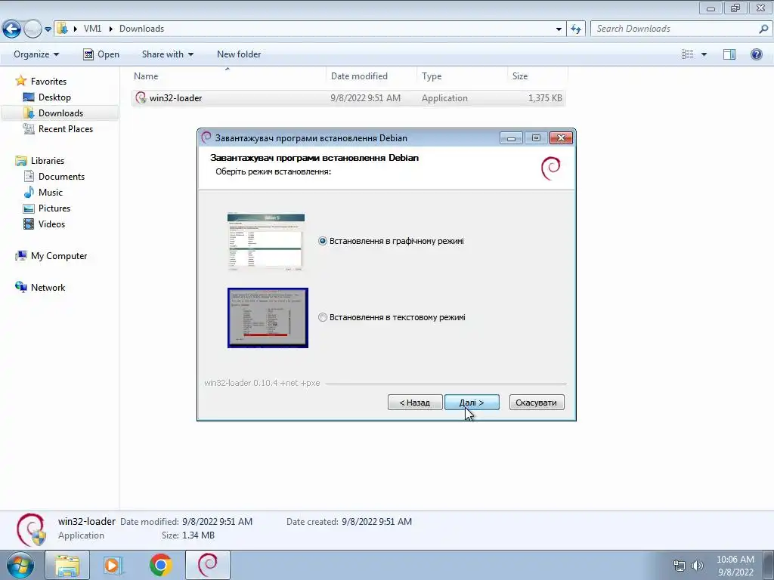The image size is (774, 580).
Task: Select text mode install radio button
Action: (322, 317)
